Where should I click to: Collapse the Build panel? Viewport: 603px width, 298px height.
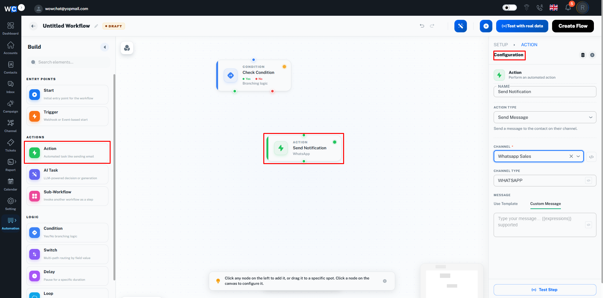[105, 47]
